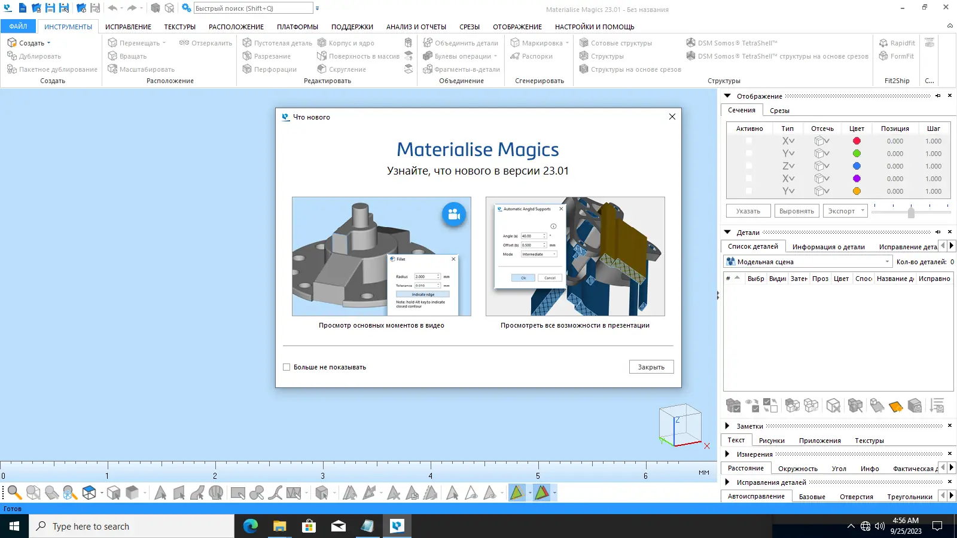Click the green color swatch for Y section
The height and width of the screenshot is (538, 957).
[857, 154]
